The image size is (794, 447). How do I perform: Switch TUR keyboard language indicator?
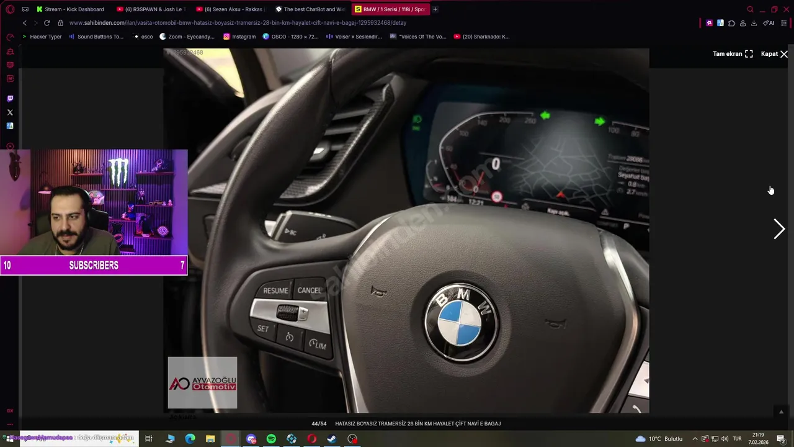coord(737,439)
